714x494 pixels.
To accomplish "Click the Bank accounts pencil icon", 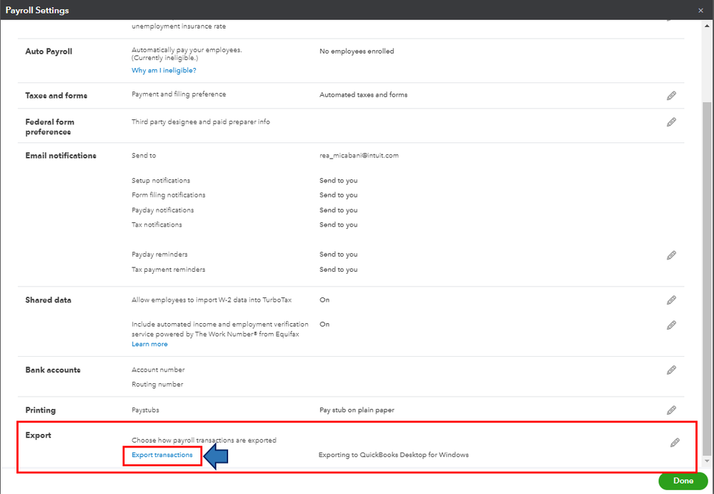I will tap(671, 370).
